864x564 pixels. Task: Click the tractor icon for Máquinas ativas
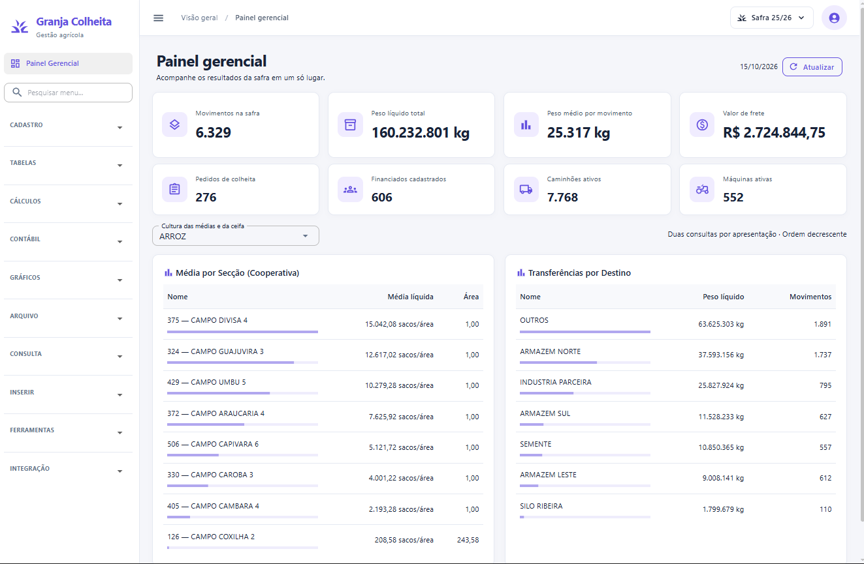tap(702, 189)
